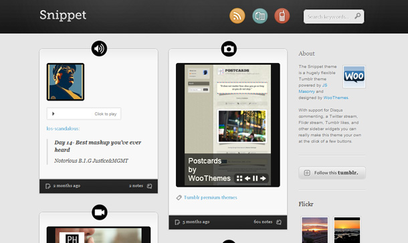The image size is (408, 243).
Task: Play the audio track with Click to play
Action: [84, 114]
